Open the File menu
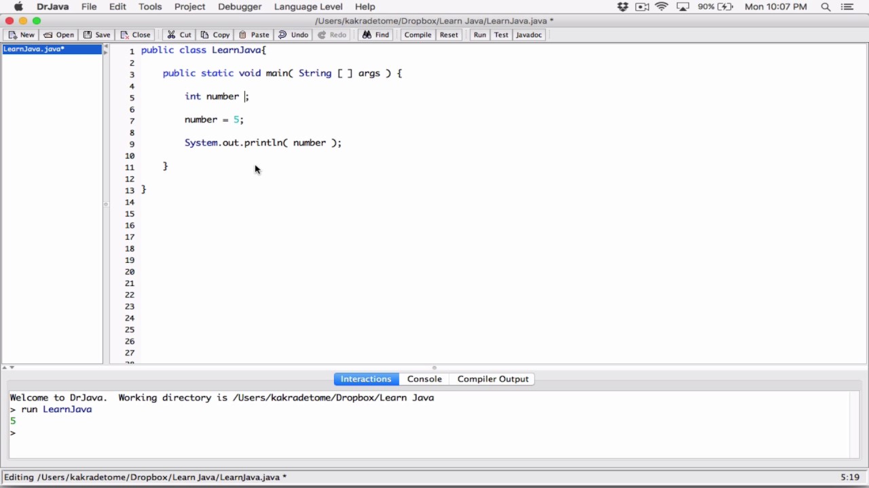869x488 pixels. click(89, 7)
